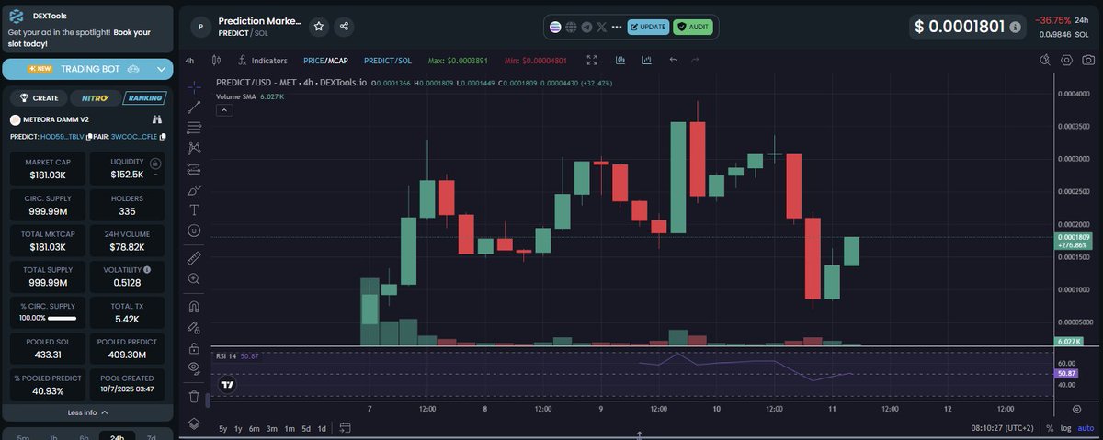Open the go-to-date calendar icon
1103x440 pixels.
tap(346, 428)
